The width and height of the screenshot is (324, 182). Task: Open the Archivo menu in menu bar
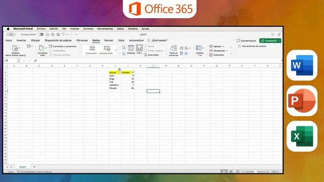point(41,29)
